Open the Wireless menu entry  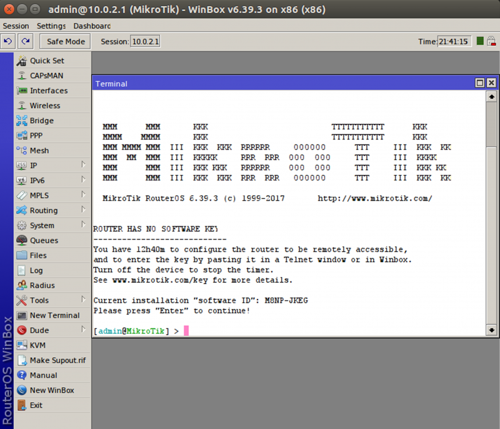(52, 106)
